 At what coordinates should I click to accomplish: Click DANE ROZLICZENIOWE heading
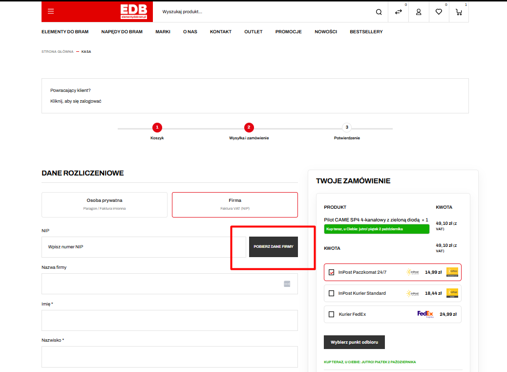tap(83, 173)
